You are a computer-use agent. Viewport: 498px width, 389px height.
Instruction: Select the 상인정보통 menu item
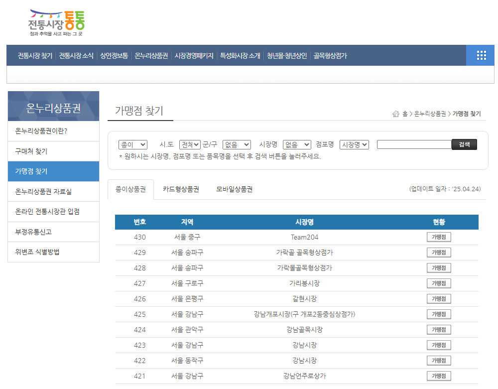[x=115, y=56]
